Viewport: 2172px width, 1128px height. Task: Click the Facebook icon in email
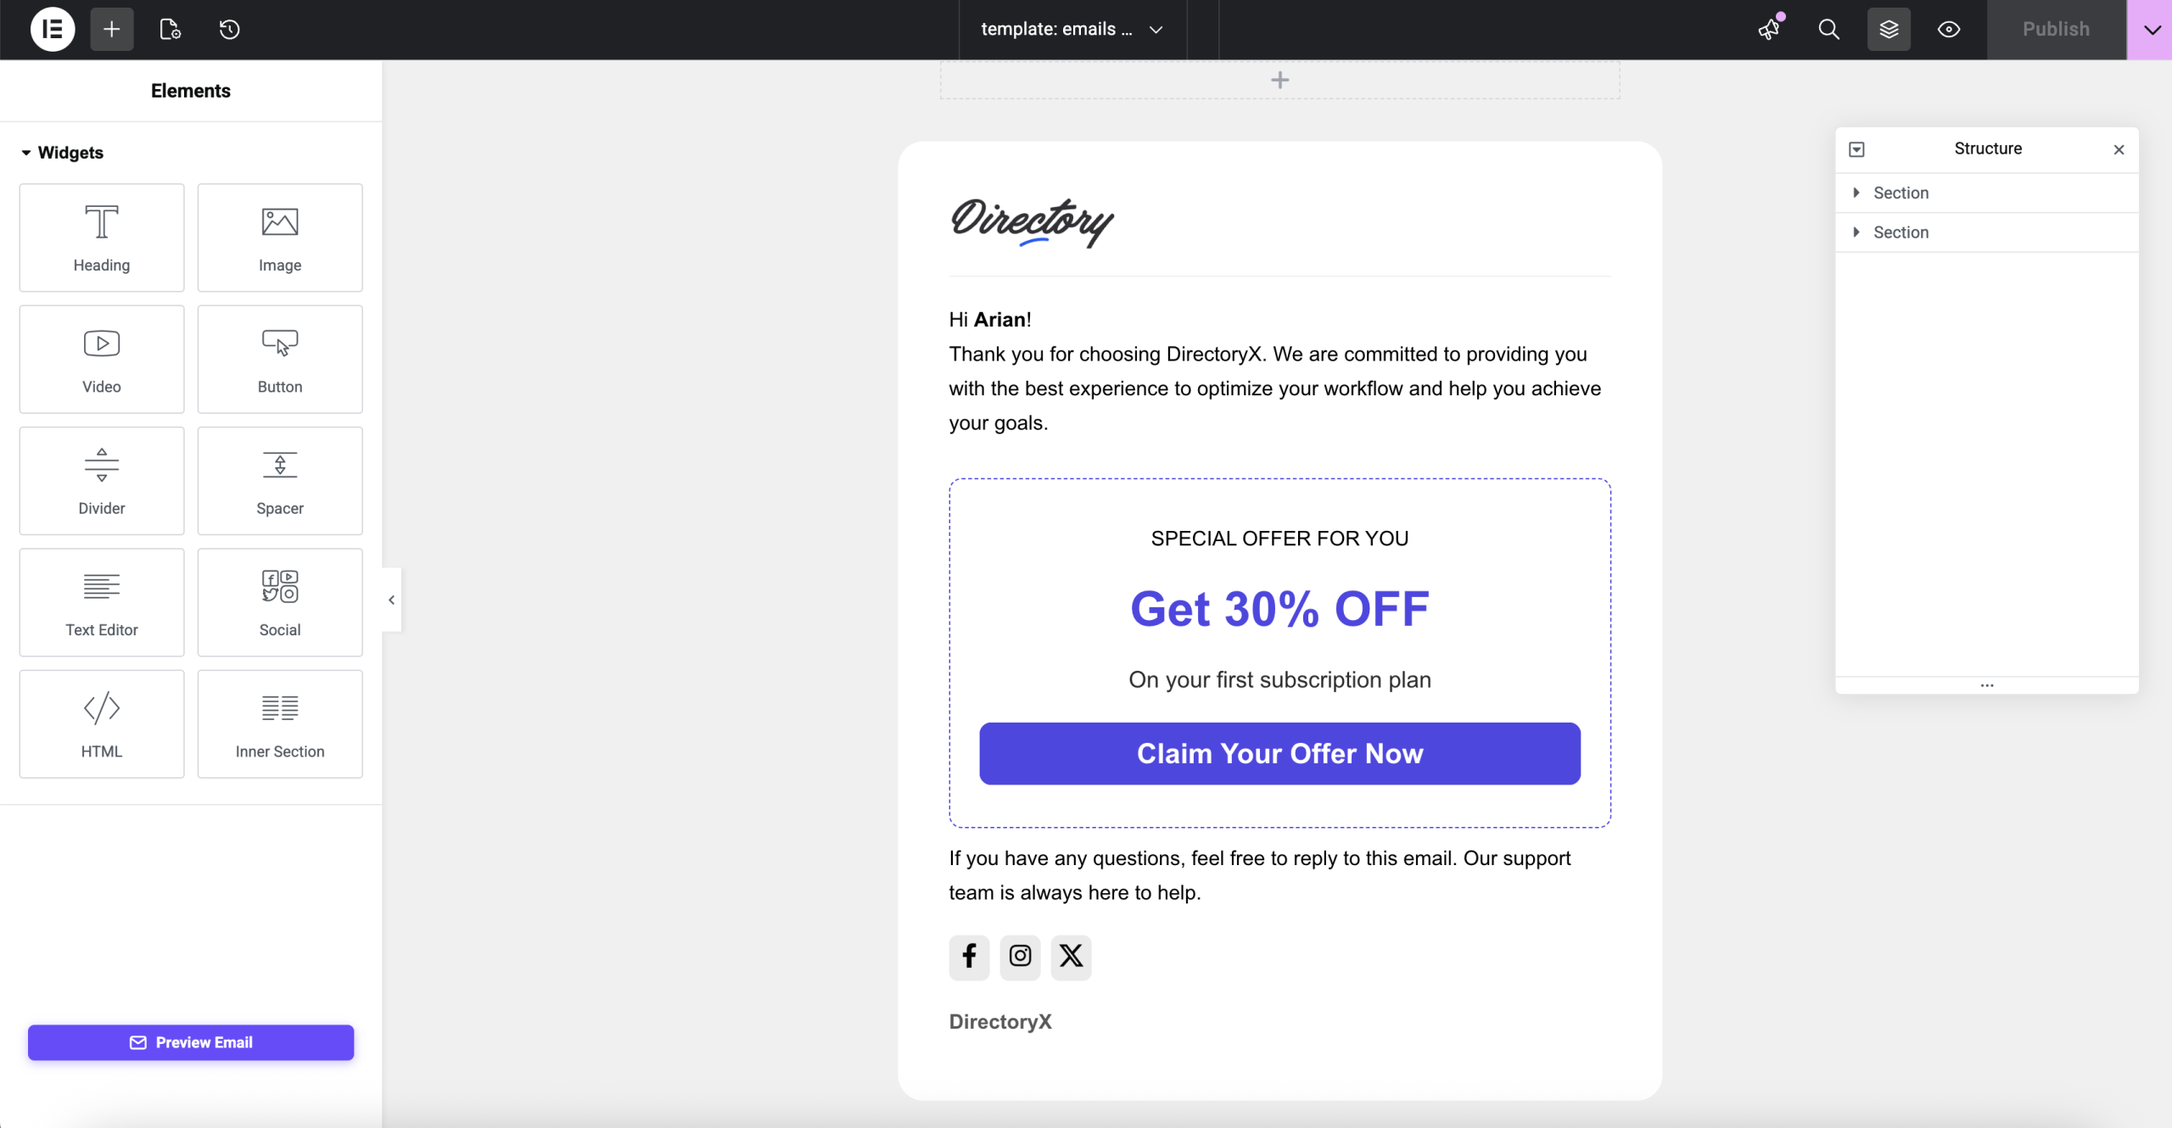[969, 957]
